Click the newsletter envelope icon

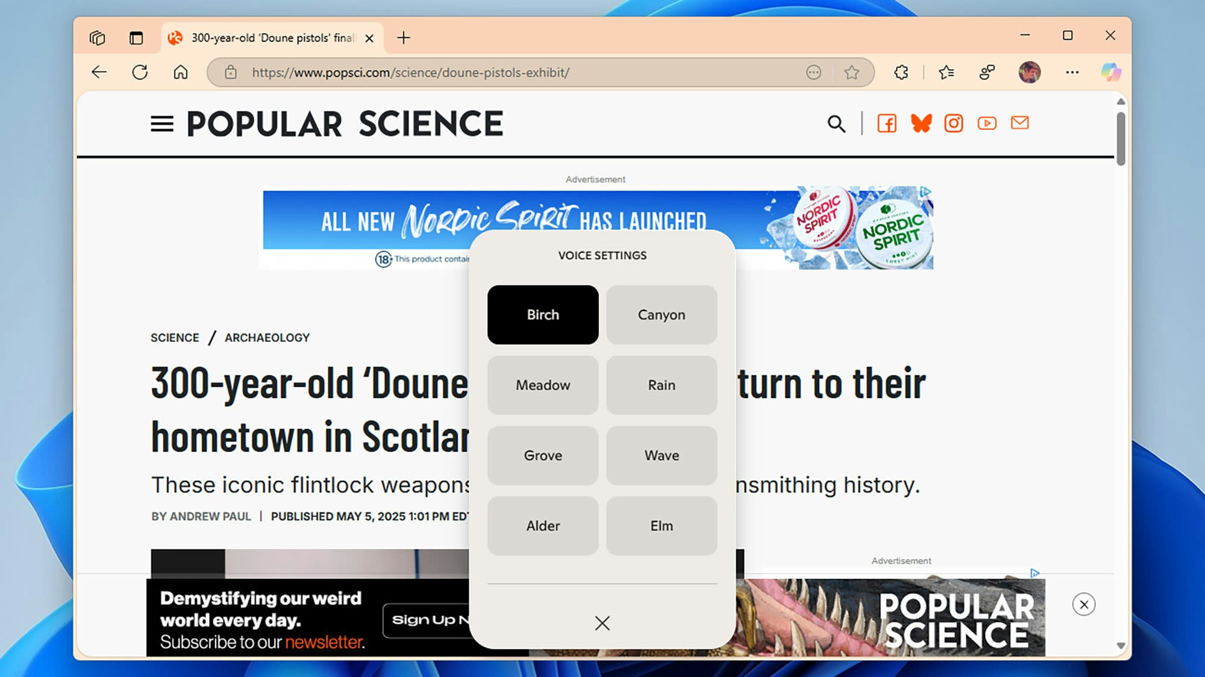[1019, 123]
